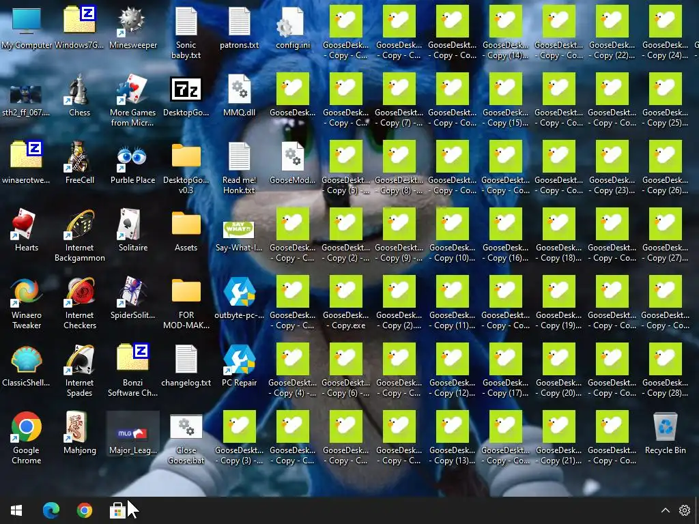Open Google Chrome from the taskbar
The image size is (699, 524).
click(x=84, y=510)
